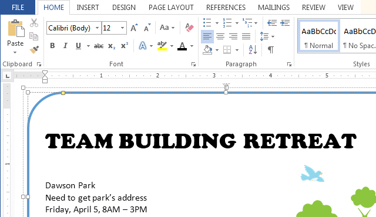Screen dimensions: 376x217
Task: Switch to the MAILINGS tab
Action: 274,8
